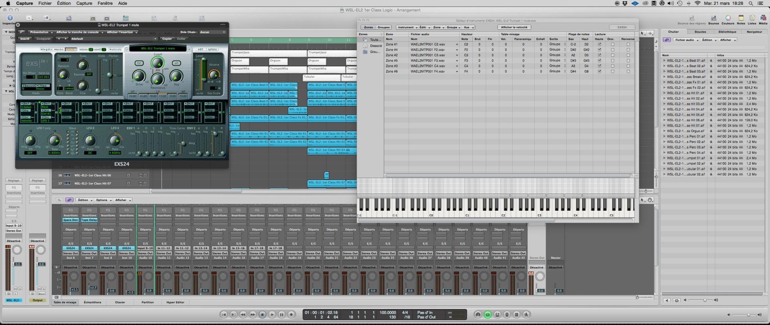Open the Side Chain Aucun dropdown

tap(213, 32)
